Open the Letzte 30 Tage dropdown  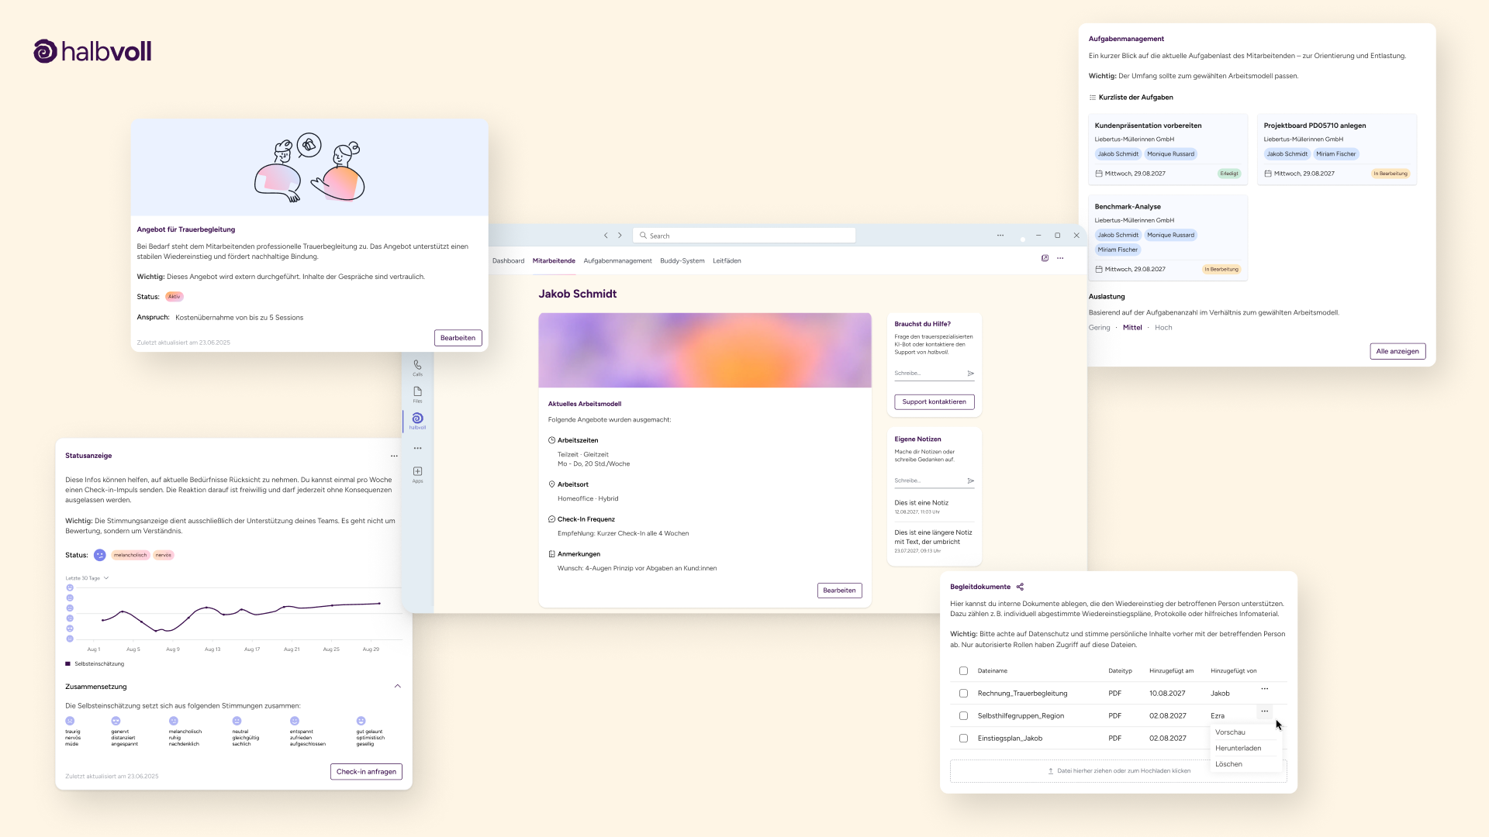click(x=87, y=578)
